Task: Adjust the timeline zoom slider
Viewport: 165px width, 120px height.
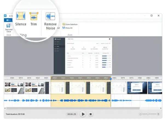Action: (x=148, y=114)
